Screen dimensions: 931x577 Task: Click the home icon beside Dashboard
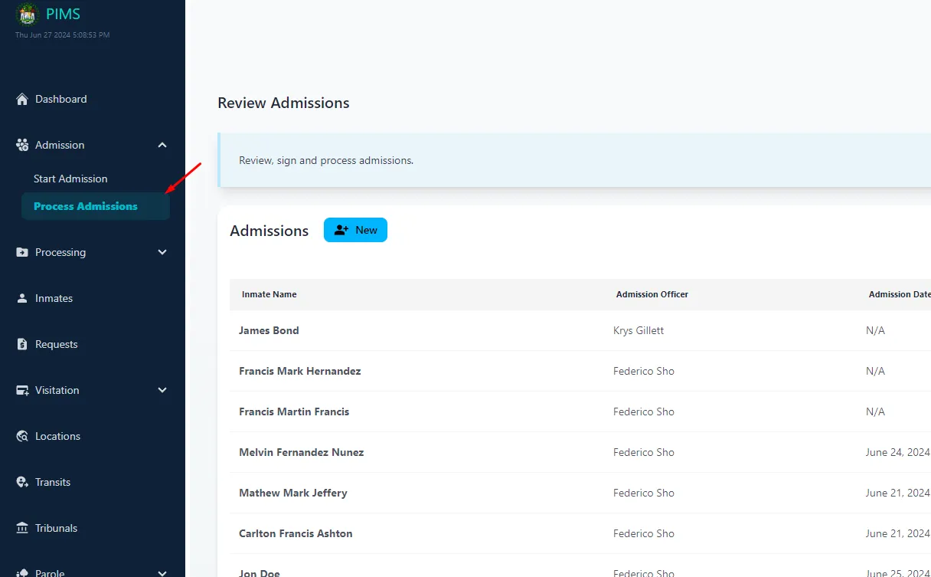(20, 99)
